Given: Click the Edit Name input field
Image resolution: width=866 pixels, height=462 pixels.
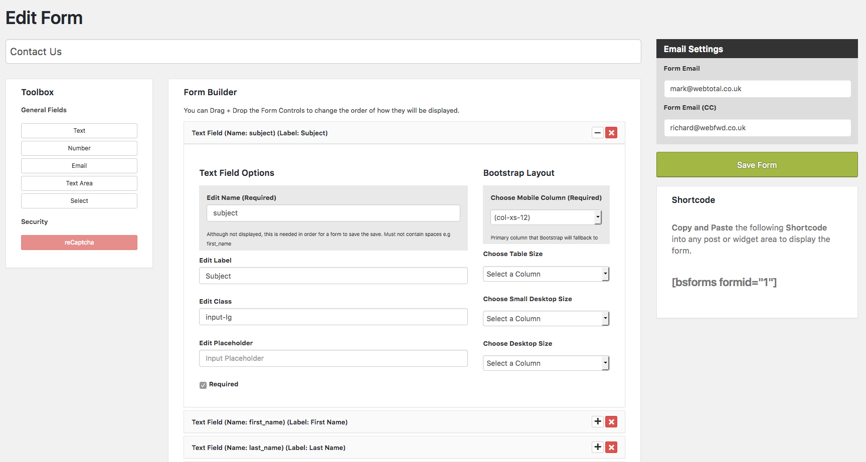Looking at the screenshot, I should [x=333, y=213].
